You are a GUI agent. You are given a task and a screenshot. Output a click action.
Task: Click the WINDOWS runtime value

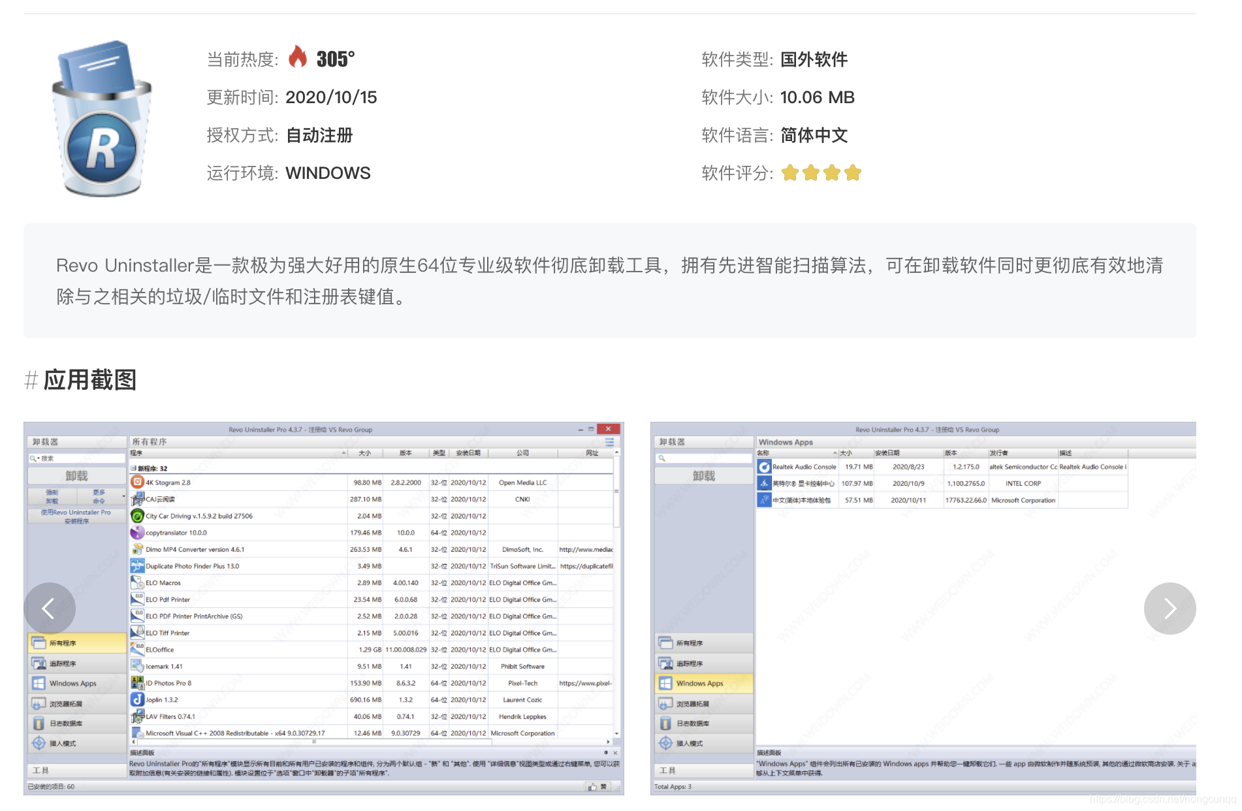click(328, 173)
